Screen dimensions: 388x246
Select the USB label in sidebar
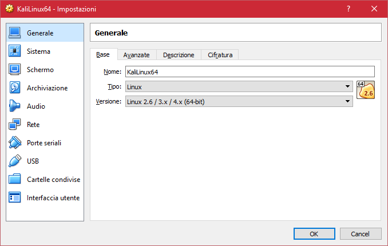[33, 161]
